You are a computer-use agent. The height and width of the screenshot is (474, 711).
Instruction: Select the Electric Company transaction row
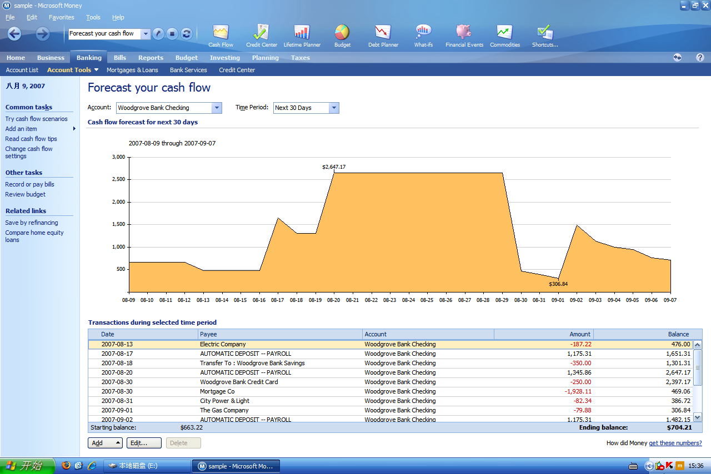click(222, 344)
